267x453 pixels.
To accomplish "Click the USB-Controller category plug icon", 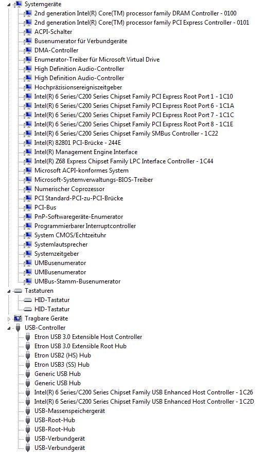I will [x=18, y=328].
